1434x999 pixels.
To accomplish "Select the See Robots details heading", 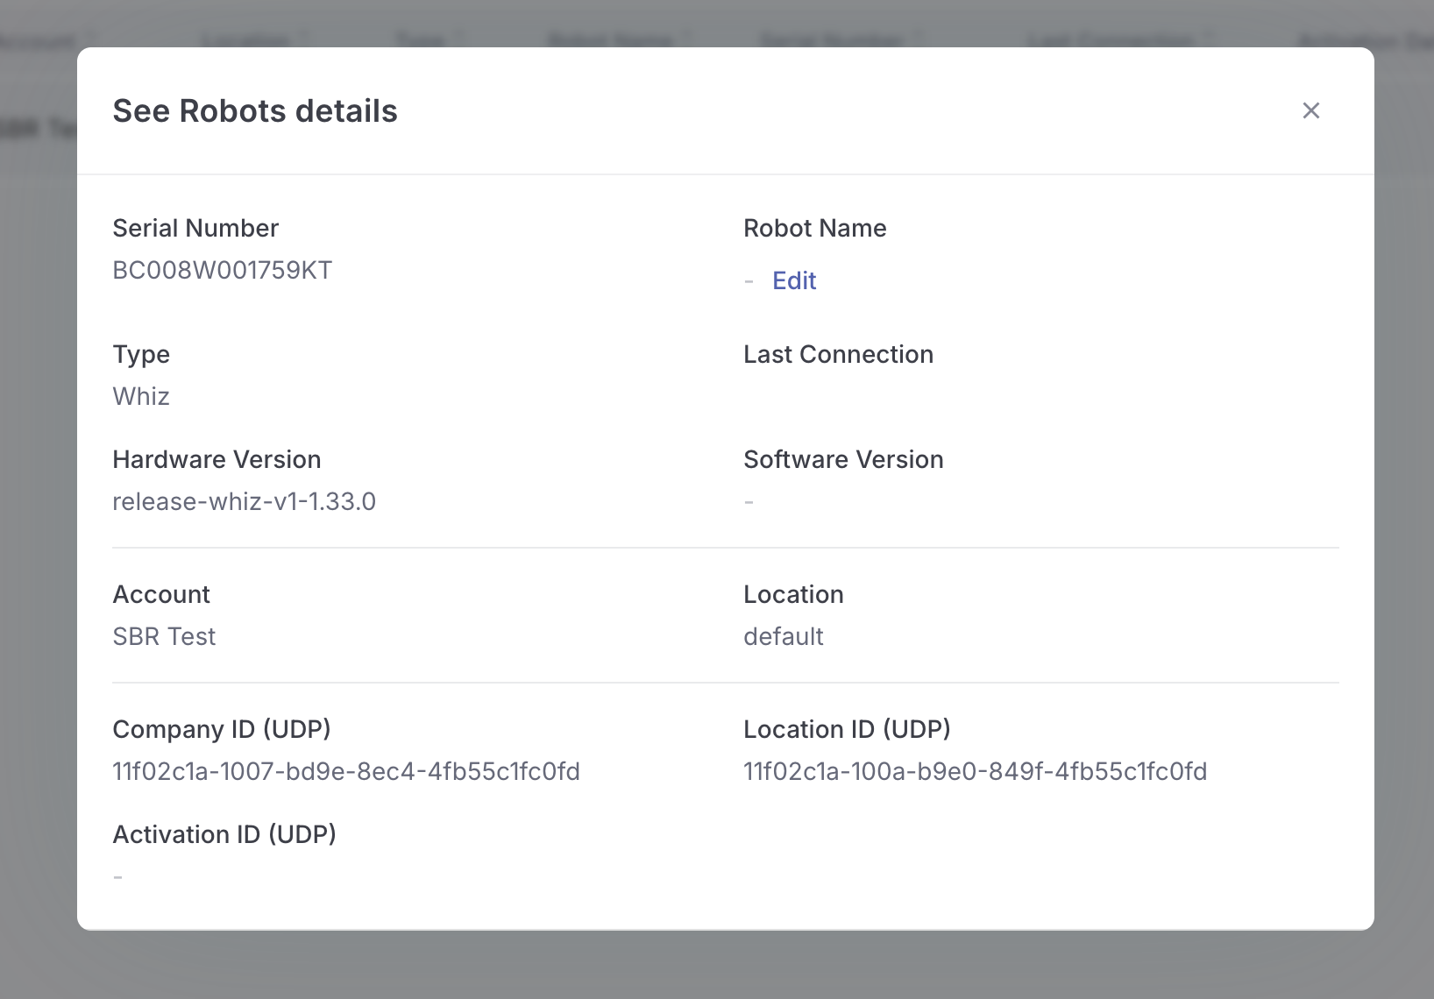I will pyautogui.click(x=255, y=111).
